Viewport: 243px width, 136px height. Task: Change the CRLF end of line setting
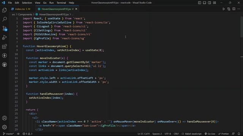[176, 134]
